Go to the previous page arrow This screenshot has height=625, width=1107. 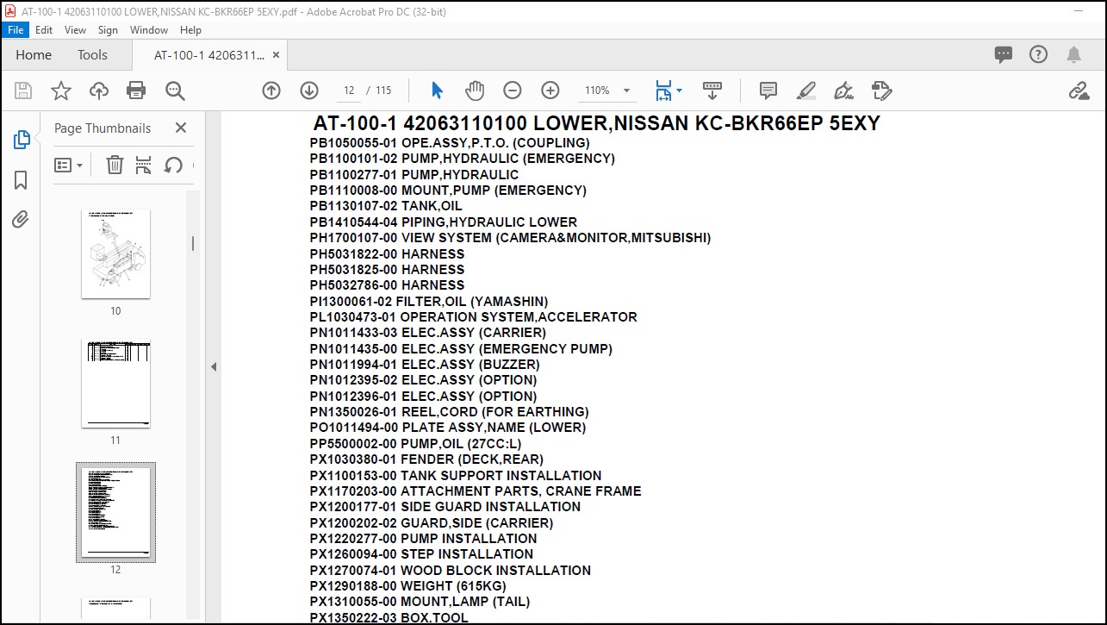(271, 91)
